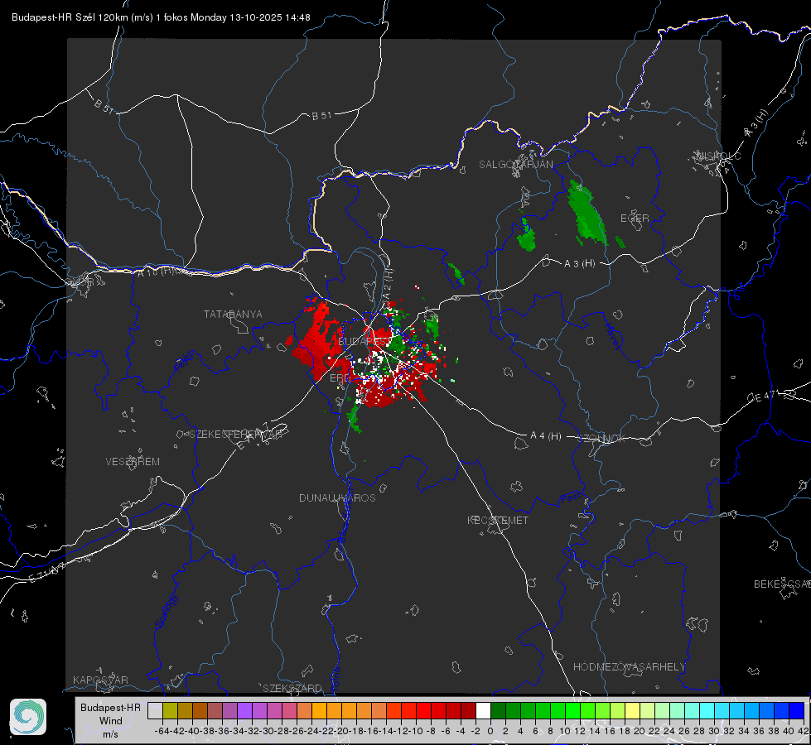The height and width of the screenshot is (745, 811).
Task: Click the large green echo west of Eger
Action: point(587,213)
